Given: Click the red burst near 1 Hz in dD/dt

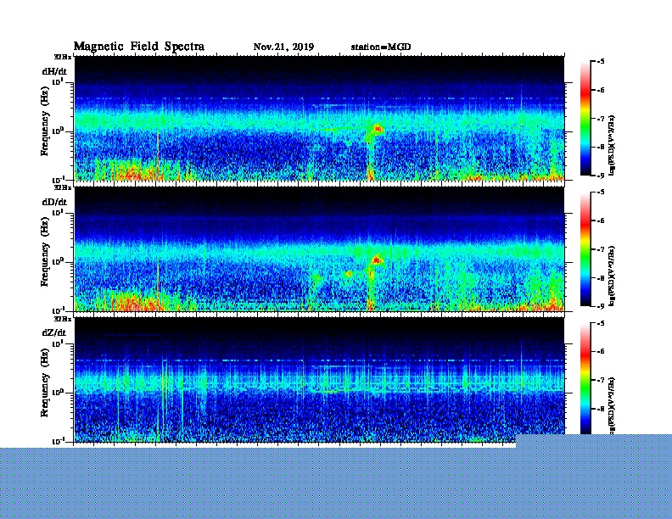Looking at the screenshot, I should click(x=377, y=259).
